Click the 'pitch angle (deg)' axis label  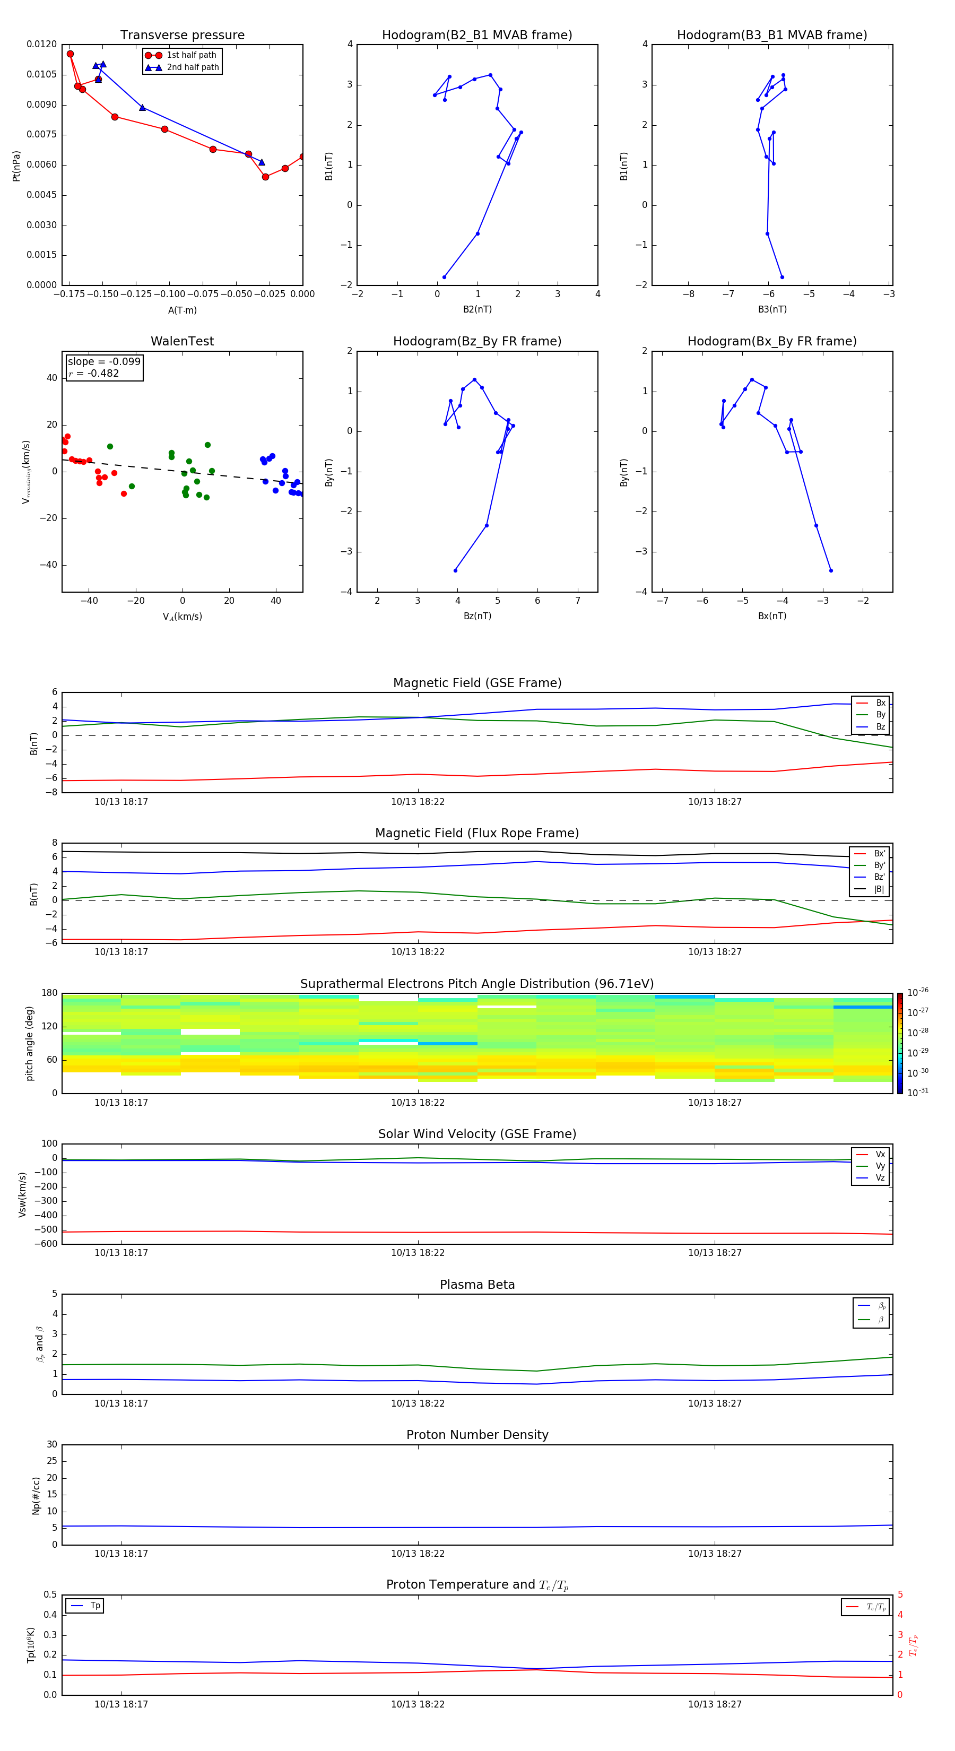[x=29, y=1043]
